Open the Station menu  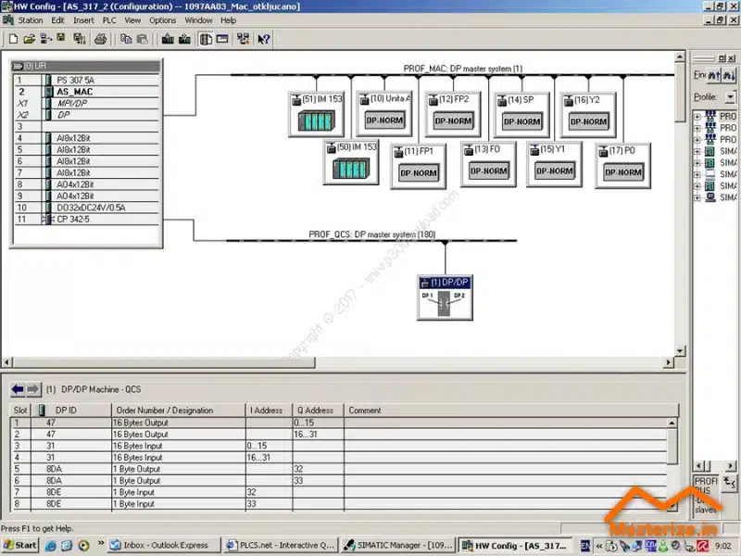[30, 20]
